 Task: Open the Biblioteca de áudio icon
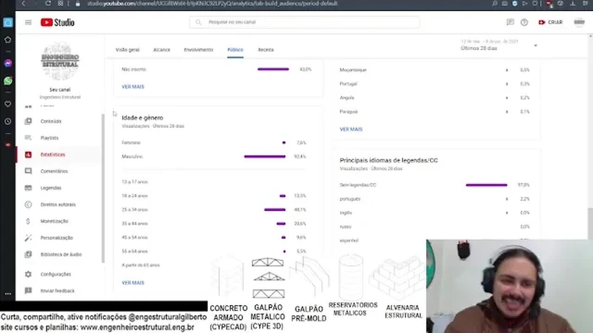click(x=28, y=254)
